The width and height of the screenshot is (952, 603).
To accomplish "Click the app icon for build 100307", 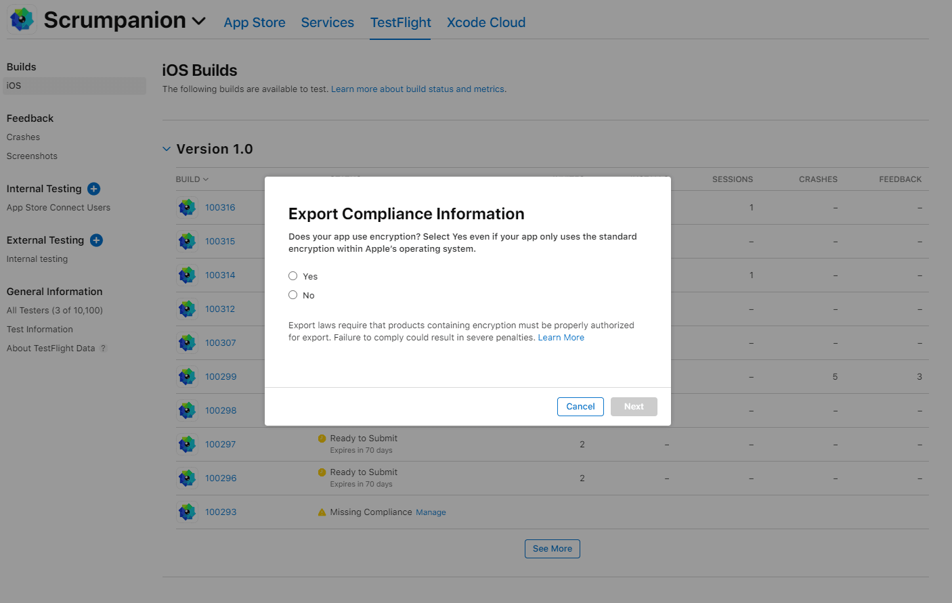I will [x=187, y=342].
